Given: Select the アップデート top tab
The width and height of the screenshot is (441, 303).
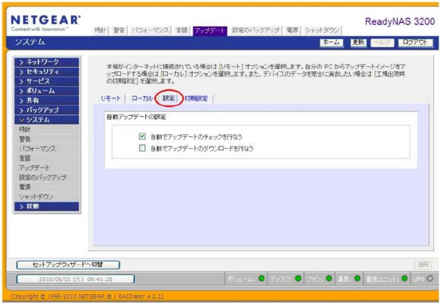Looking at the screenshot, I should point(210,30).
